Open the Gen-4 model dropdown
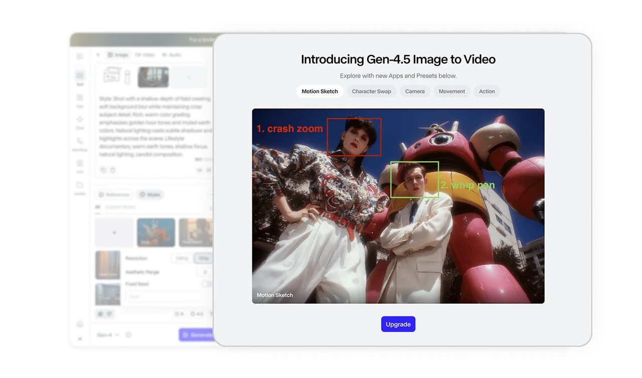 pos(108,335)
